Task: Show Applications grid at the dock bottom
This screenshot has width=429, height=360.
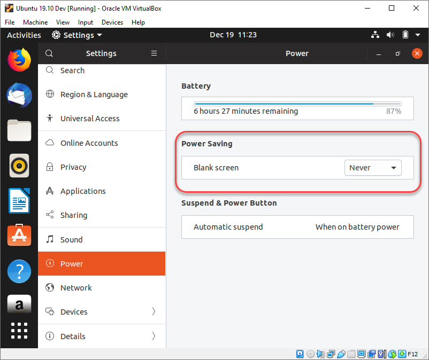Action: [19, 331]
